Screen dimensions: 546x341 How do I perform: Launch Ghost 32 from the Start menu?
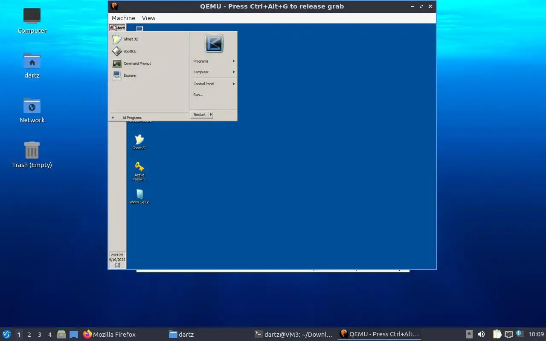coord(148,39)
